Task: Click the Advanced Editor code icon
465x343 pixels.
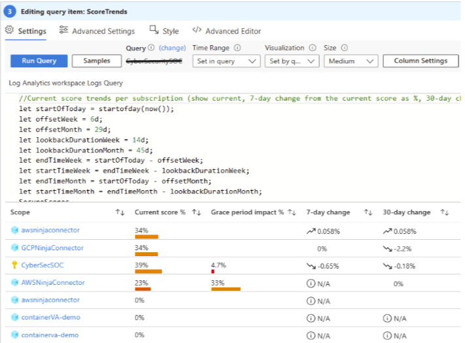Action: (197, 30)
